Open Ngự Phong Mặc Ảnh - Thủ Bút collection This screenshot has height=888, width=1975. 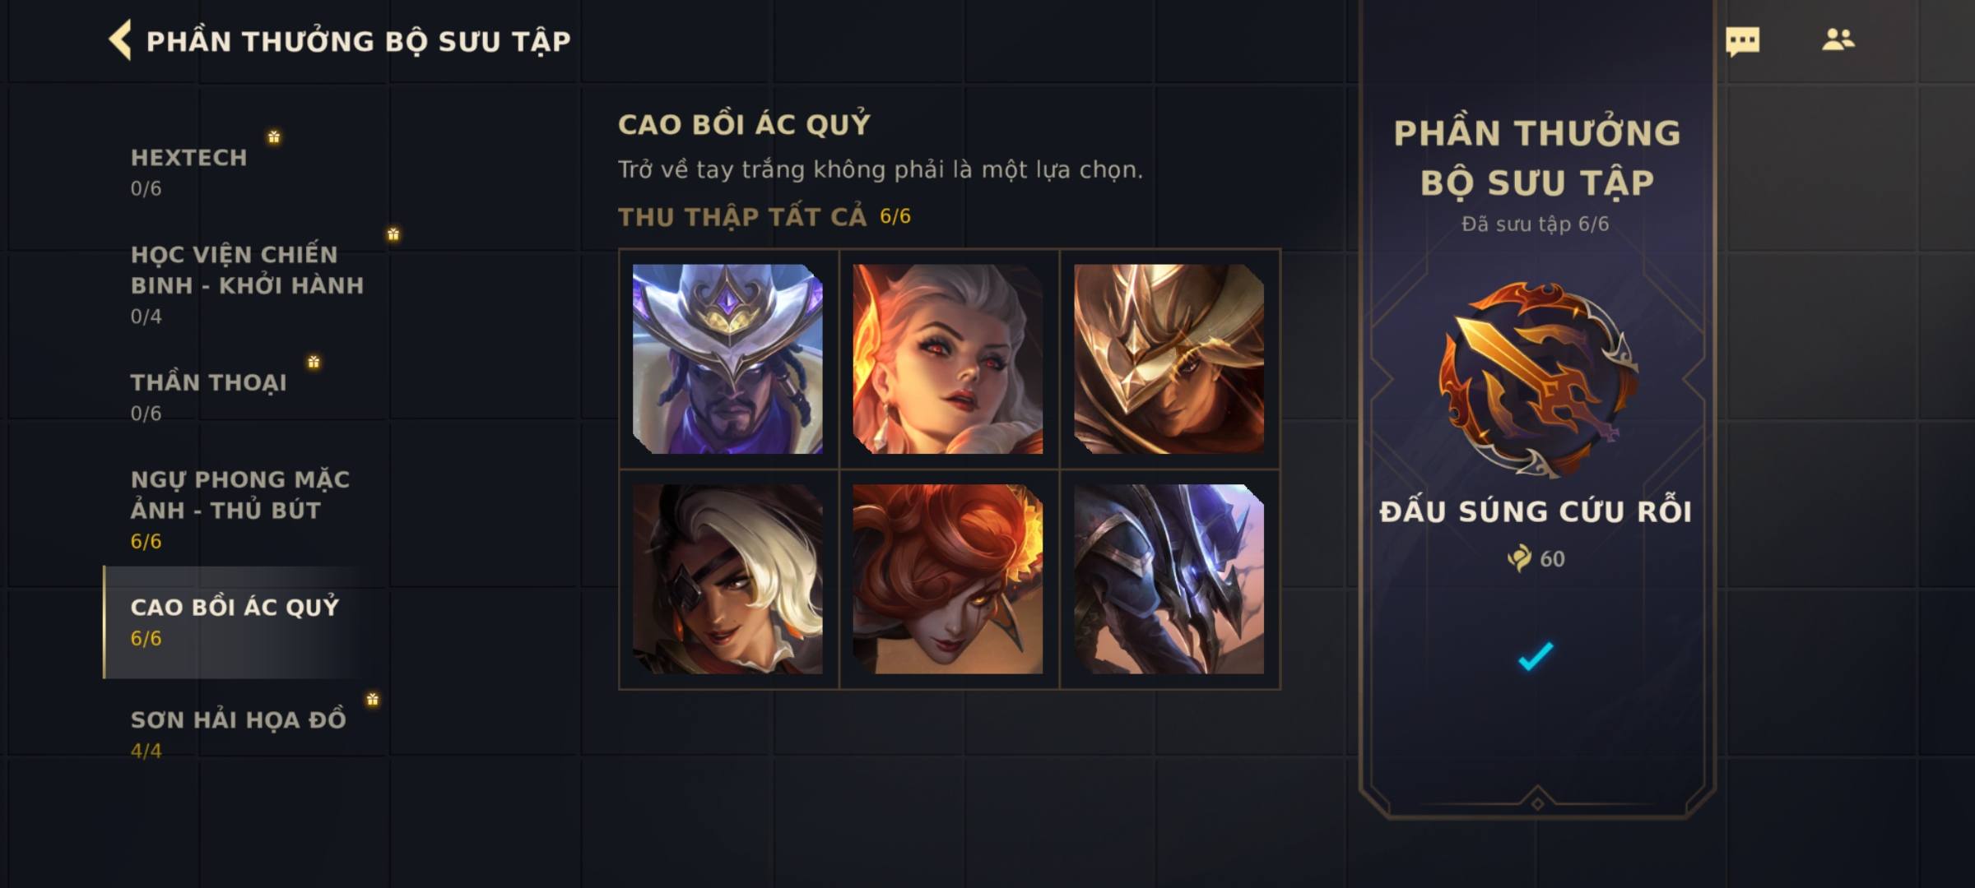(240, 509)
